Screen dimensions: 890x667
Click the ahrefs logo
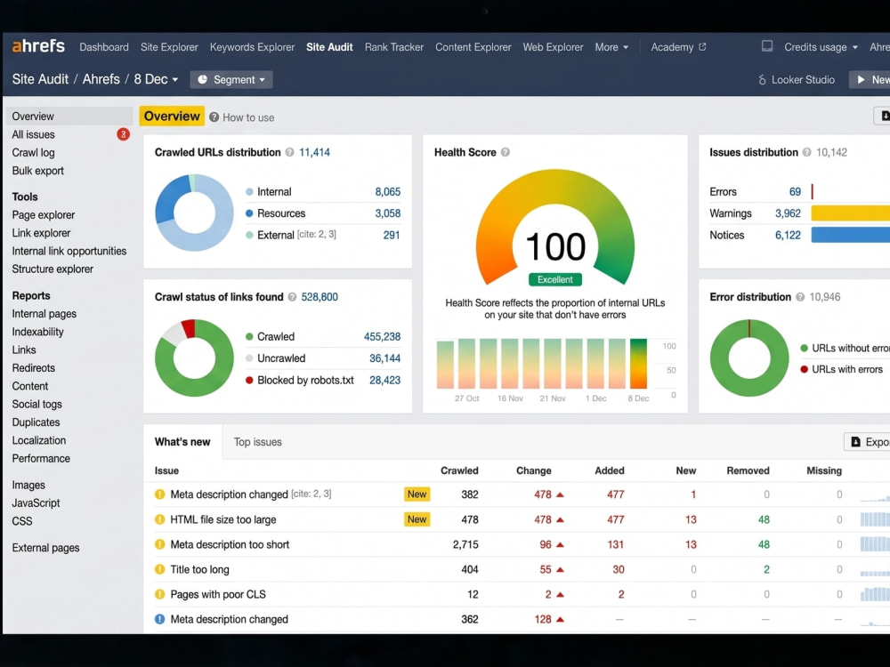38,46
